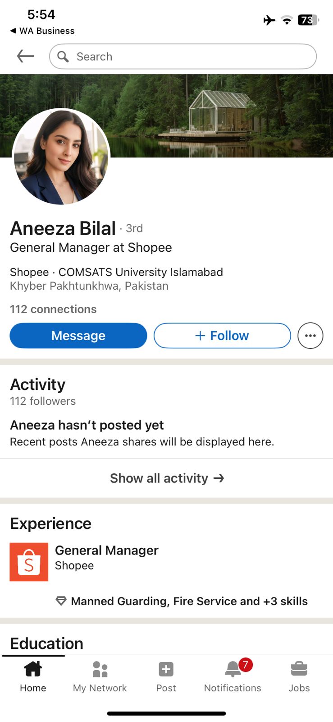The image size is (333, 722).
Task: Type in the Search field
Action: (189, 56)
